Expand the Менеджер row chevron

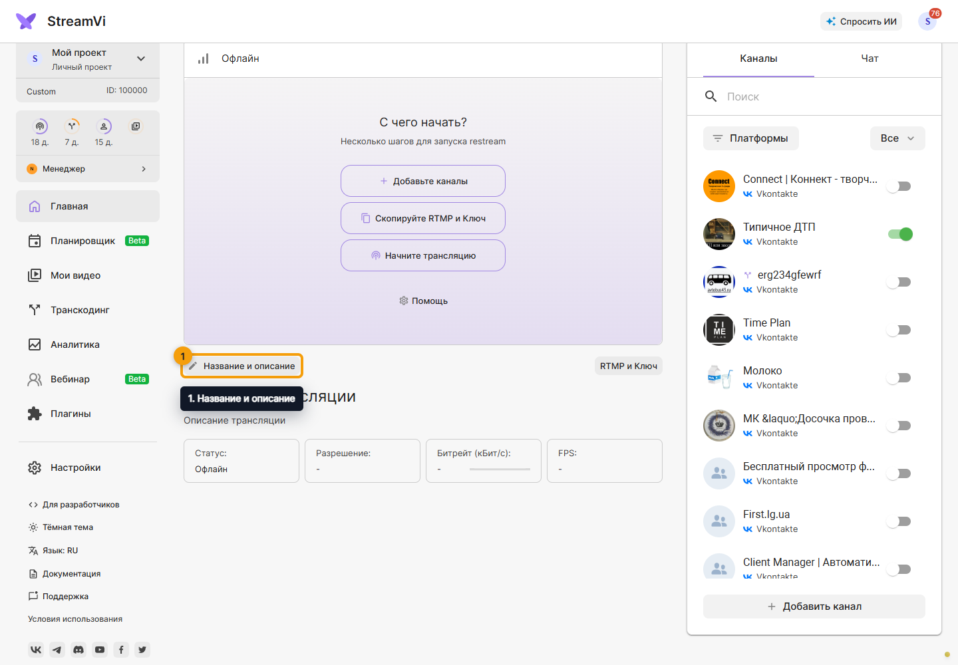tap(144, 169)
